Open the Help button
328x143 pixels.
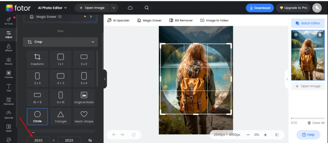(308, 134)
